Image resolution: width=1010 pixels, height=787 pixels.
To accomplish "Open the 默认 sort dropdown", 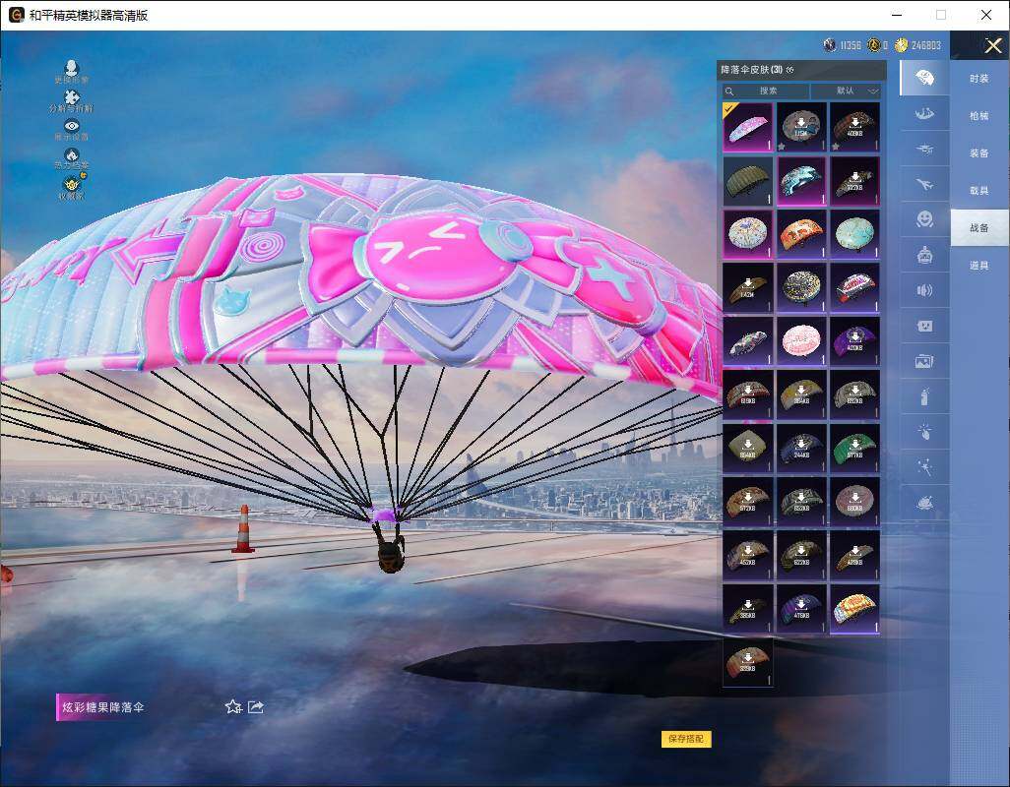I will [x=847, y=91].
